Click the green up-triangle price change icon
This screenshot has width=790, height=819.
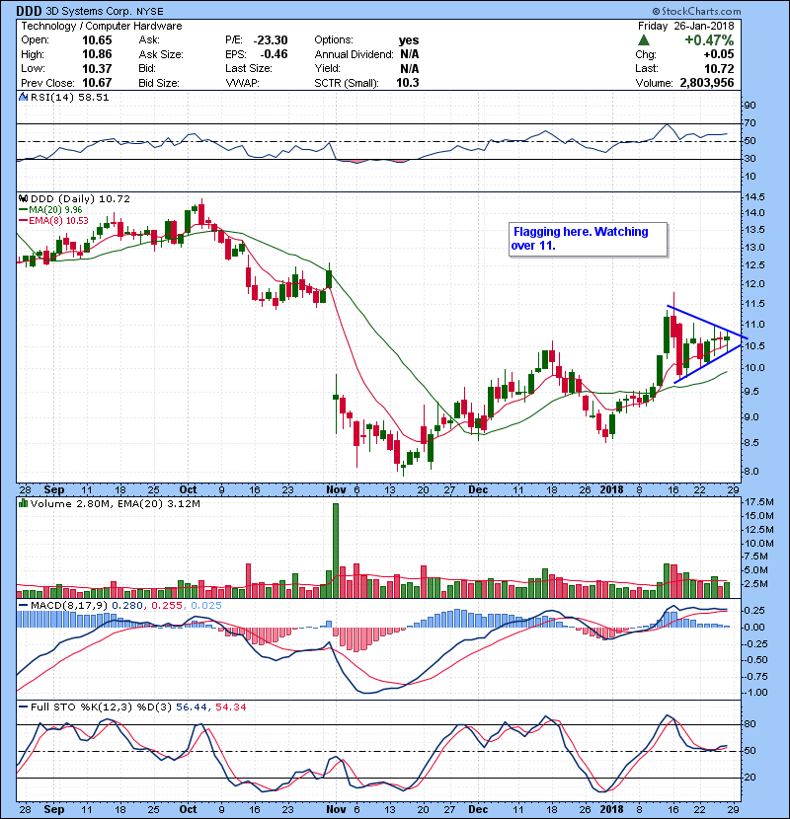[x=644, y=40]
